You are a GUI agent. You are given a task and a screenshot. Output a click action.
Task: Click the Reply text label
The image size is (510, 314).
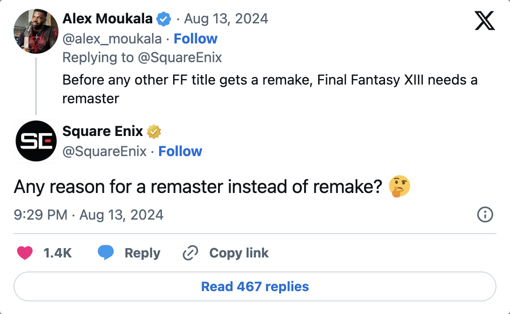coord(142,253)
